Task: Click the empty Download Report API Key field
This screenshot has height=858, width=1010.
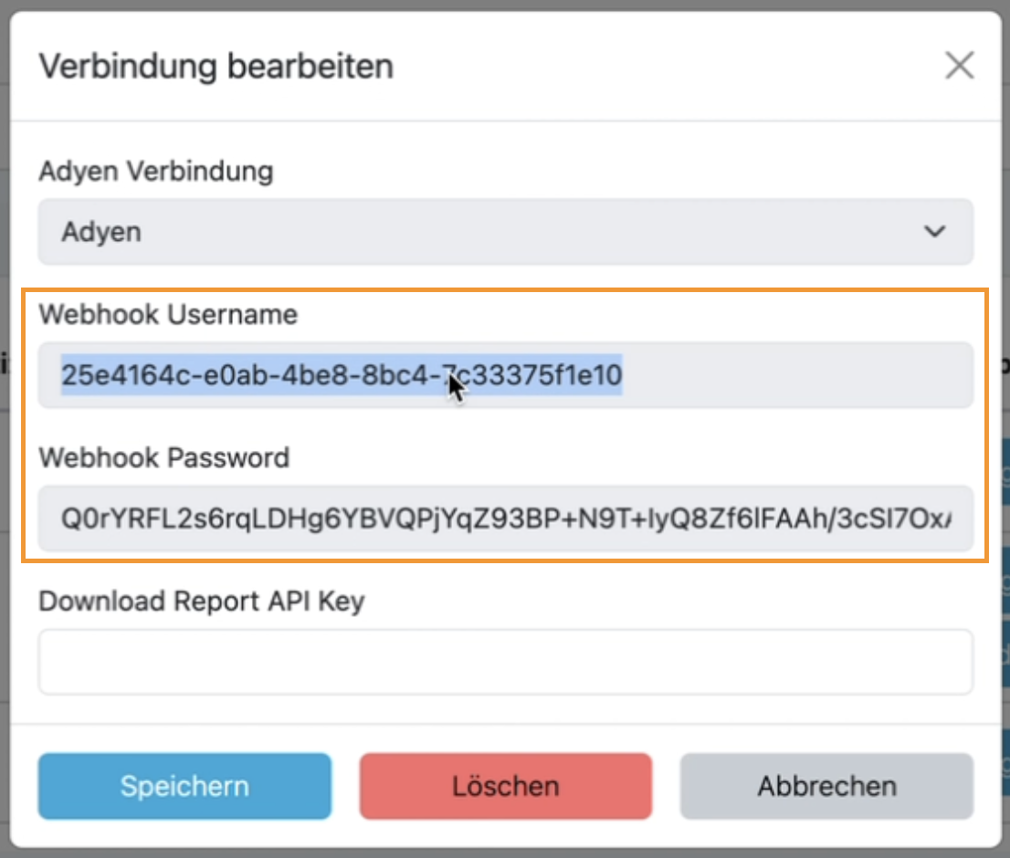Action: click(505, 662)
